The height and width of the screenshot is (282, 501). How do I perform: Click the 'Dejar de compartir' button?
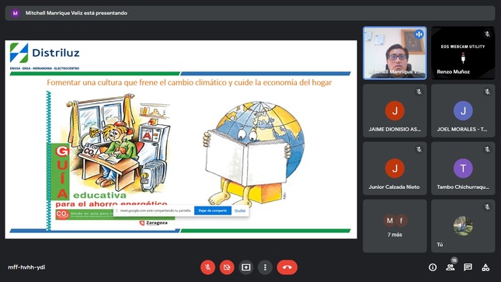coord(213,211)
